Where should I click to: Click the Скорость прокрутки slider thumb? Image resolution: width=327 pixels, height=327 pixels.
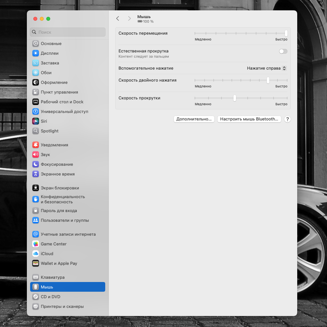235,98
